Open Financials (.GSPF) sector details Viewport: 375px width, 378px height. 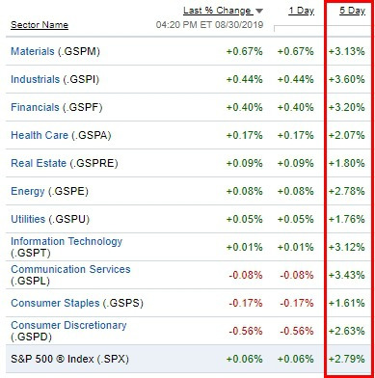[x=57, y=107]
